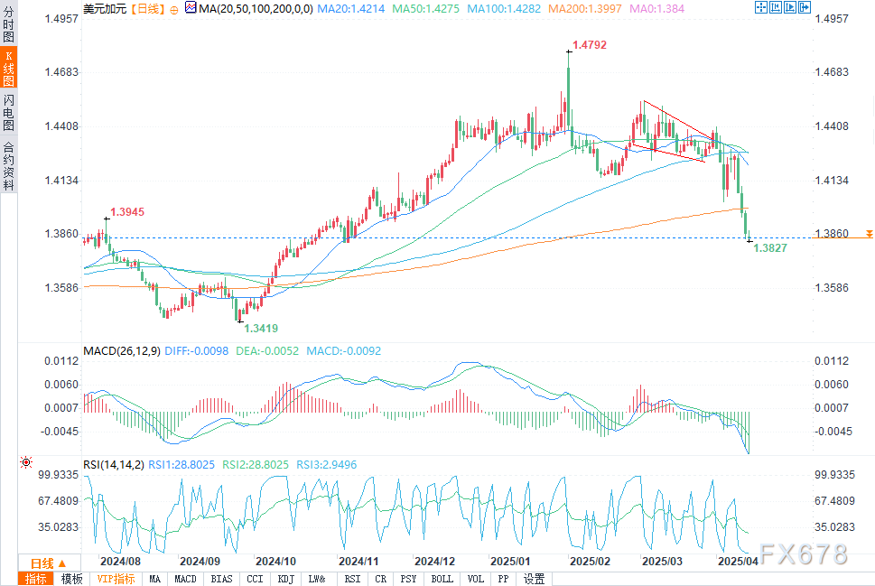Click the 2025/01 date on time axis
The height and width of the screenshot is (586, 875).
[x=510, y=562]
